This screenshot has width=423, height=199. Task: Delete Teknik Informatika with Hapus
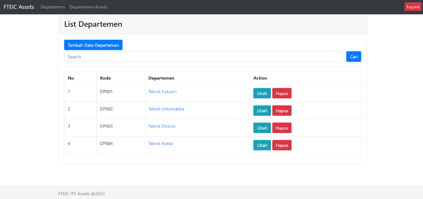[282, 111]
